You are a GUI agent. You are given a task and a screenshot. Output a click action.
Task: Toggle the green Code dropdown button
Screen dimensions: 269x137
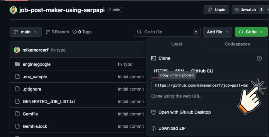pyautogui.click(x=251, y=32)
